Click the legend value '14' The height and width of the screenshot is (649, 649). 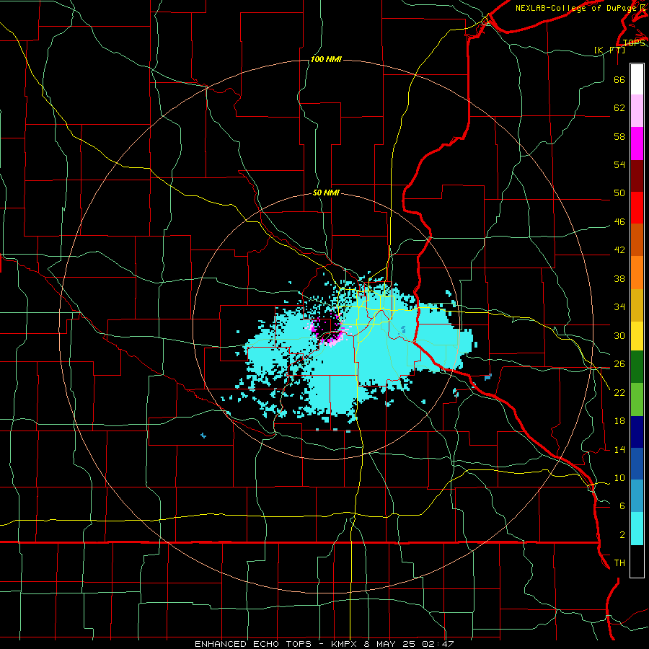(619, 449)
